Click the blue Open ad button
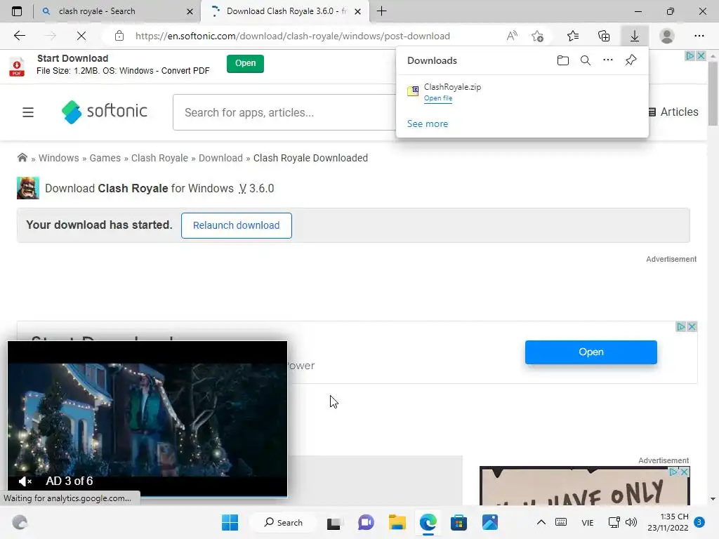The width and height of the screenshot is (719, 539). (591, 352)
